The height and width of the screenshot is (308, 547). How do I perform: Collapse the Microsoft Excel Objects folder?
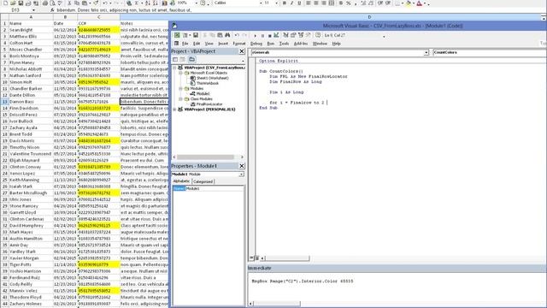[x=180, y=73]
